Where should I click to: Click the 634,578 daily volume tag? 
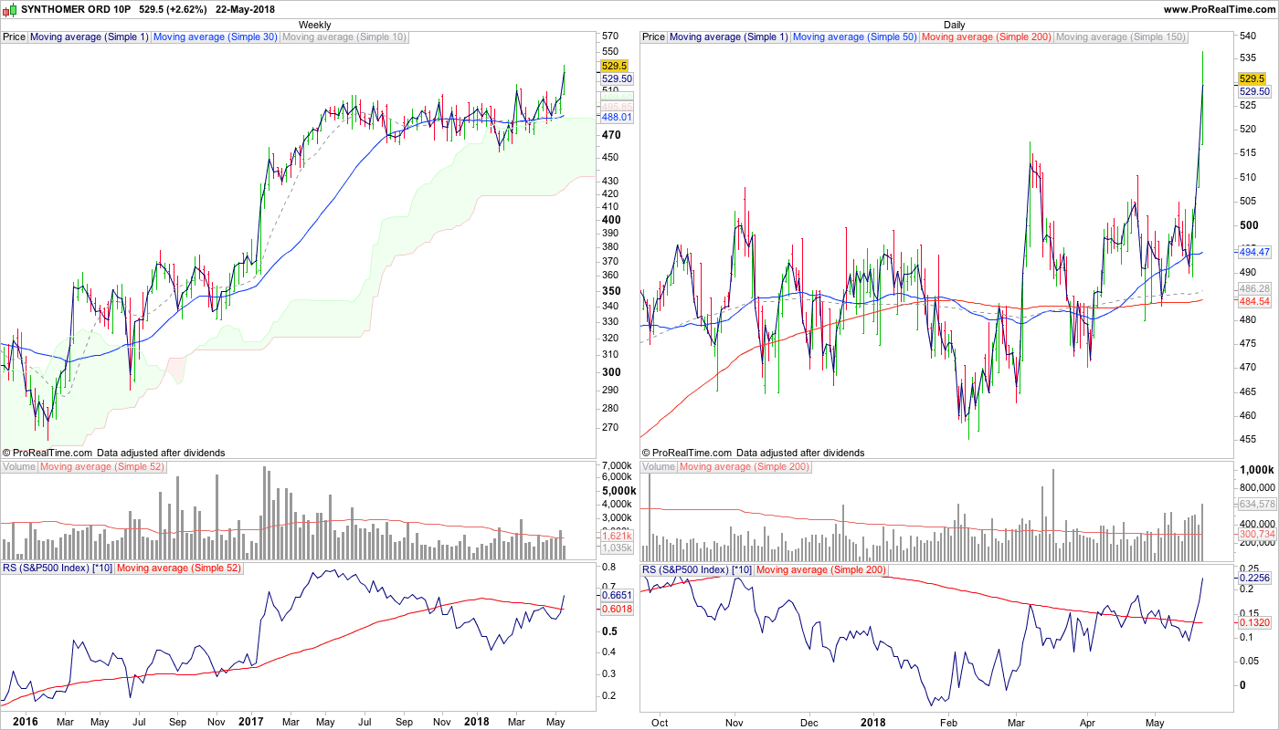pos(1256,504)
